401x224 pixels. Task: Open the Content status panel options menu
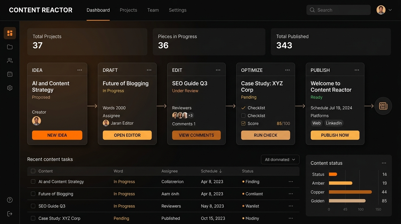pos(384,163)
